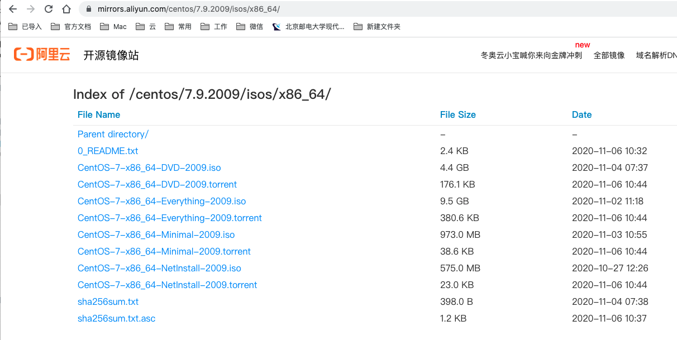
Task: Download CentOS-7-x86_64-Everything-2009.torrent
Action: (x=170, y=218)
